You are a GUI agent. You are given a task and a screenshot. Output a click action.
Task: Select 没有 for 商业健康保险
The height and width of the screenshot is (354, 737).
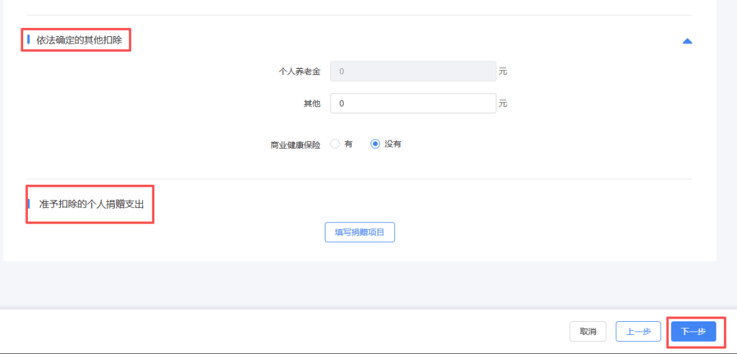(x=375, y=144)
